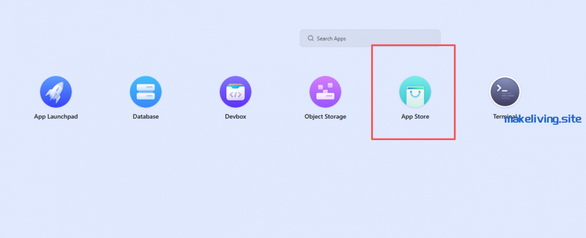Click the red highlight border around App Store
Viewport: 586px width, 238px height.
point(454,92)
